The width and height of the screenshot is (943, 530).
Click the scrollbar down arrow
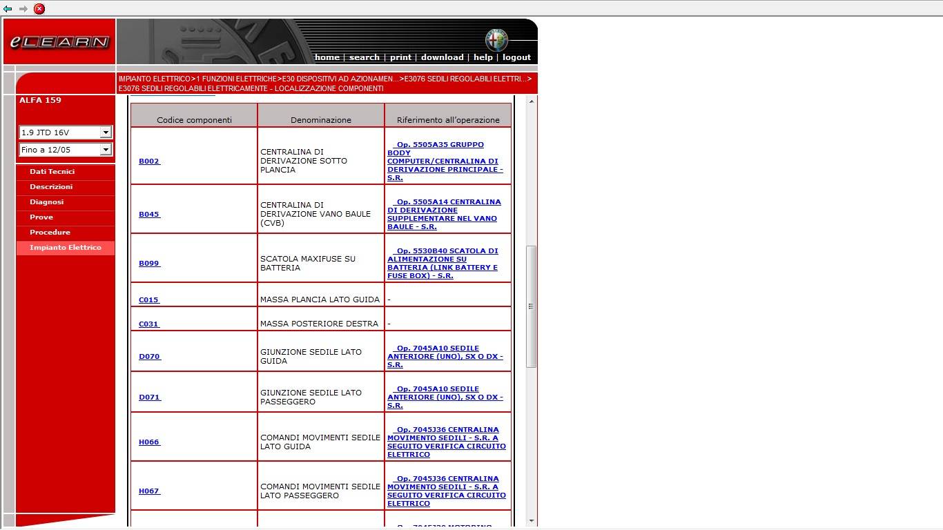point(531,521)
